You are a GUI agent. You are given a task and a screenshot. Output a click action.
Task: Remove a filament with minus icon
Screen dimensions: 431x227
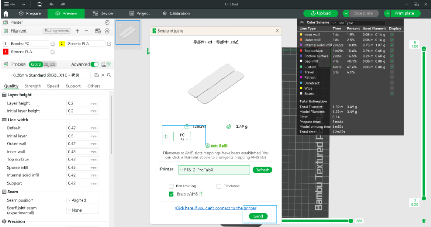pos(86,31)
